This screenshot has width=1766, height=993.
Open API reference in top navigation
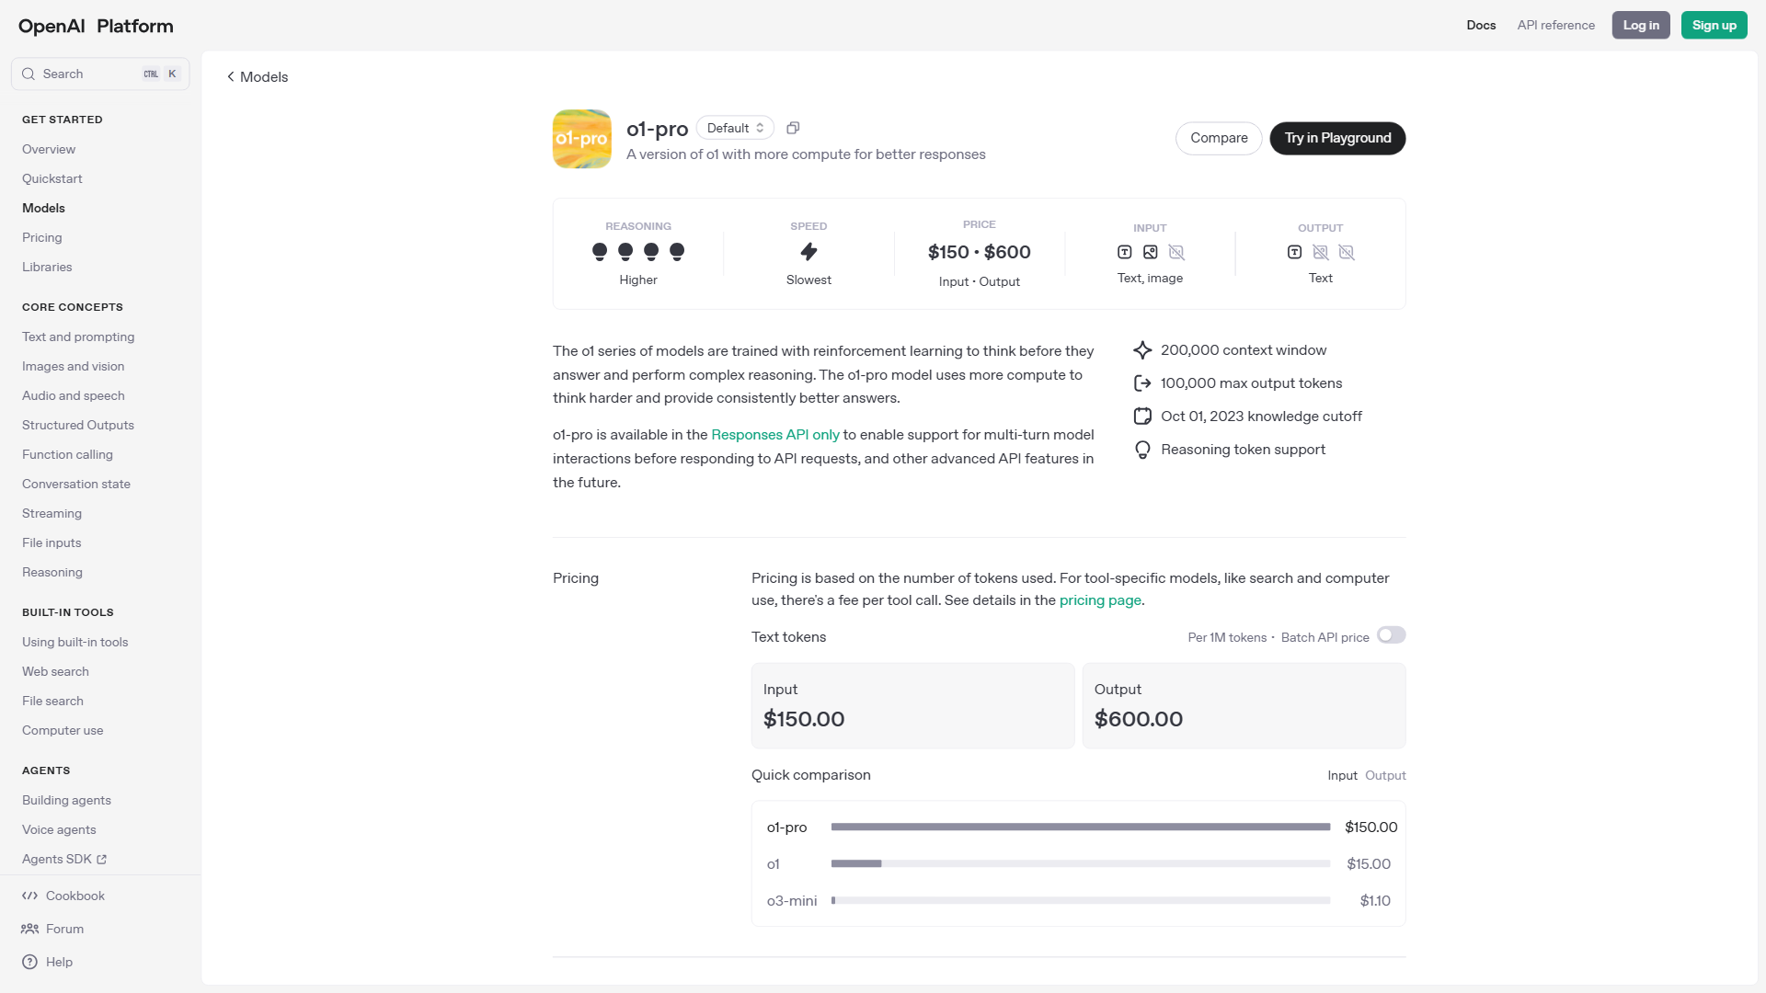tap(1556, 25)
